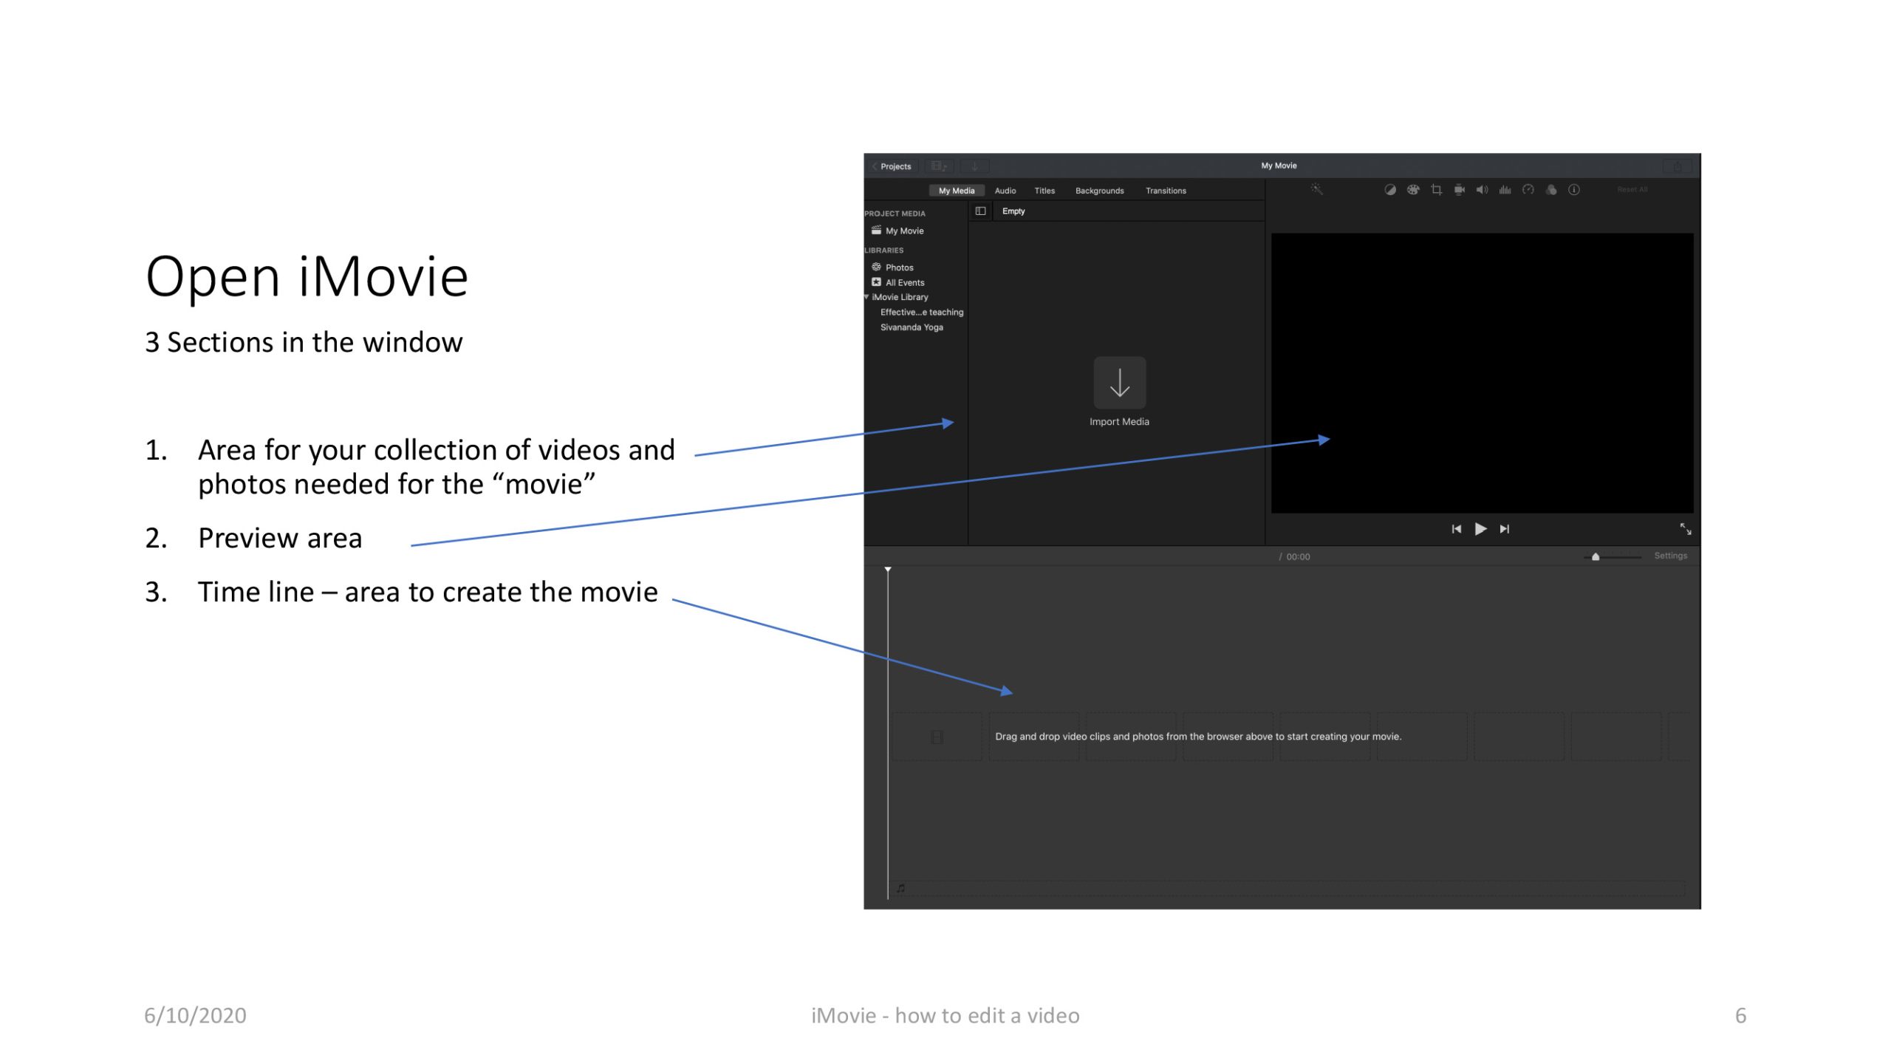Collapse the iMovie Library tree
Viewport: 1891px width, 1064px height.
click(866, 297)
